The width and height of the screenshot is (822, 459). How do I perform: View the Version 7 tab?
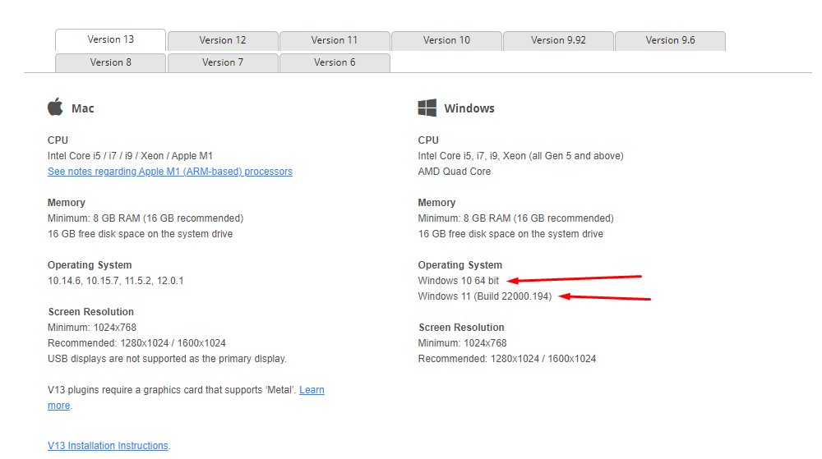[223, 62]
